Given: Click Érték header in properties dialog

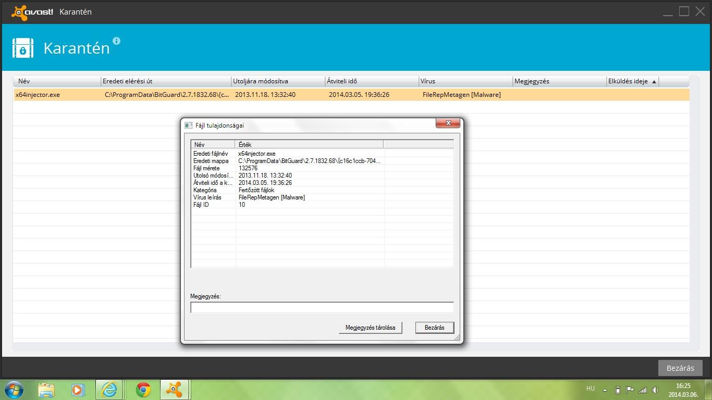Looking at the screenshot, I should (x=310, y=144).
